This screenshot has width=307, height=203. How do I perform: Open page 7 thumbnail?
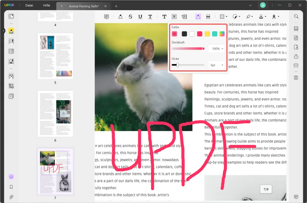pos(55,172)
